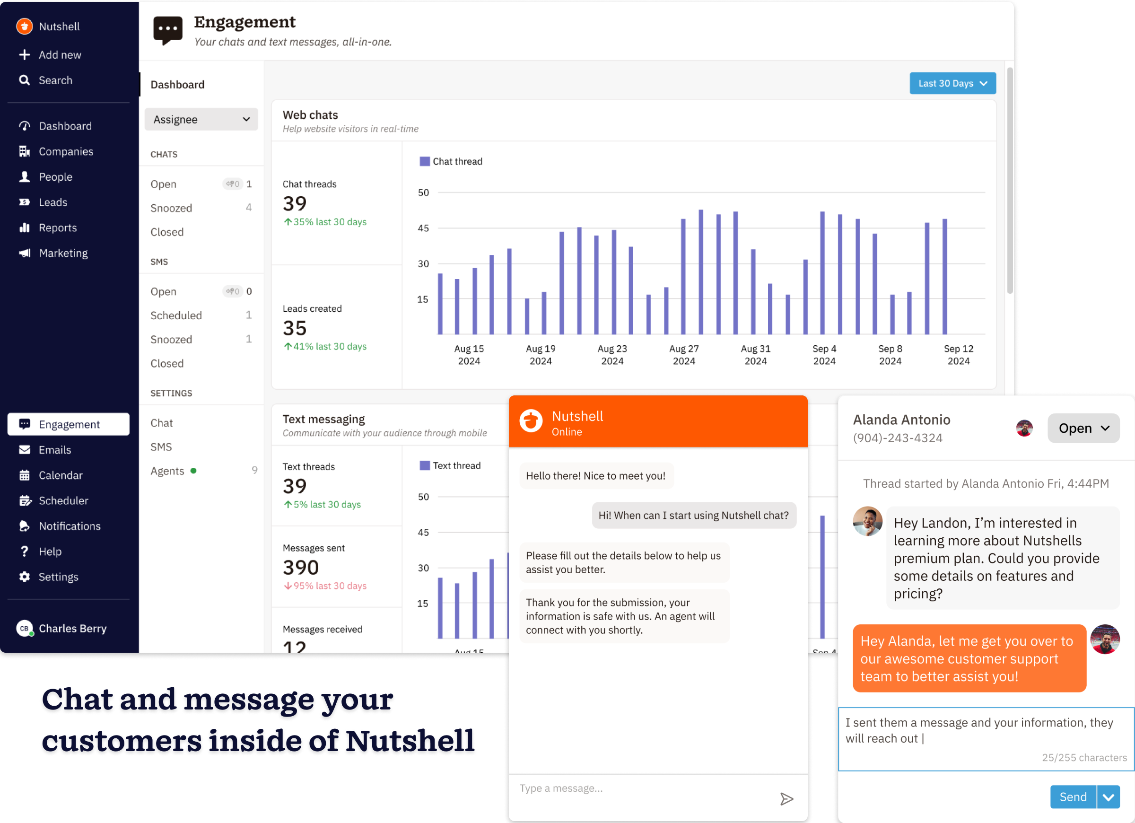1135x823 pixels.
Task: Click the Add new plus icon
Action: pyautogui.click(x=24, y=54)
